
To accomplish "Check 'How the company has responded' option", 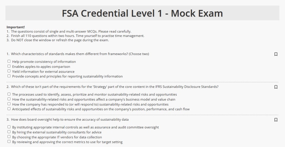I will (9, 104).
